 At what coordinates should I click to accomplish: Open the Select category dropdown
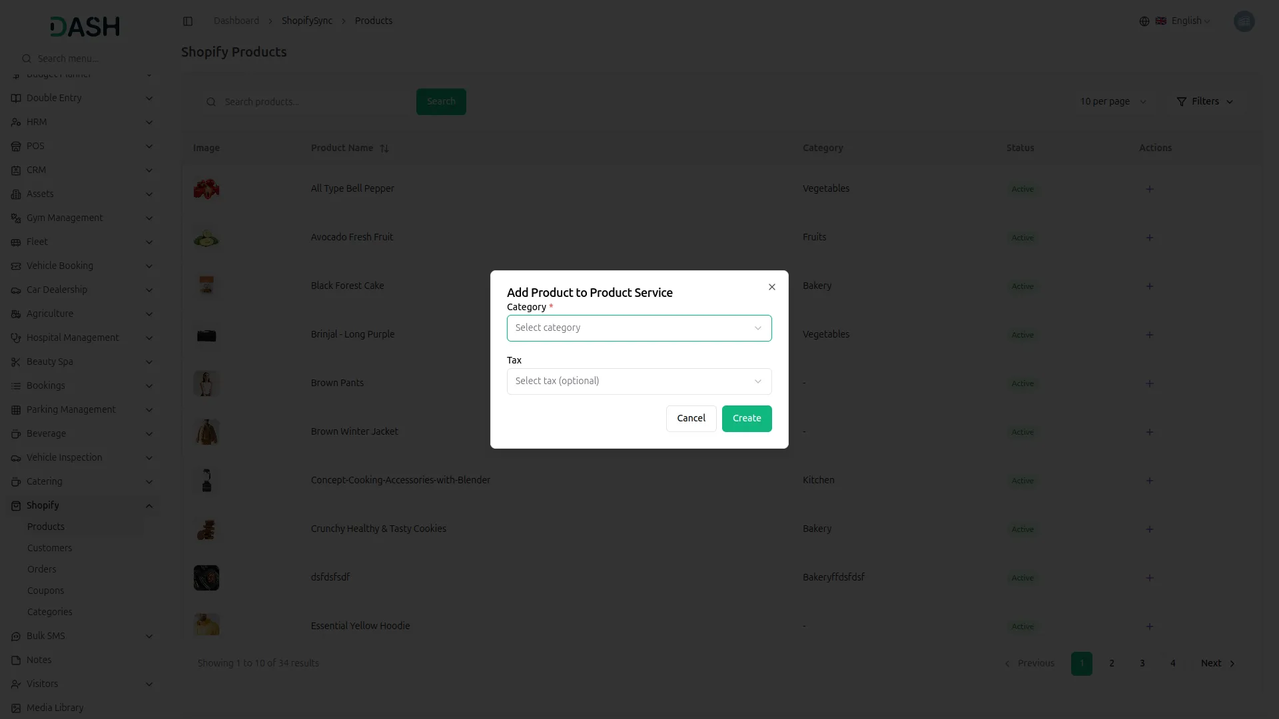[639, 328]
